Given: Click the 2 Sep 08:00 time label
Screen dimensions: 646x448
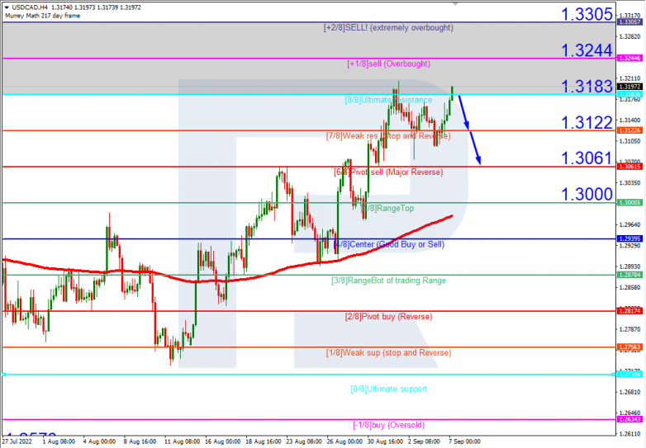Looking at the screenshot, I should [x=425, y=442].
